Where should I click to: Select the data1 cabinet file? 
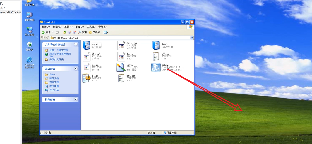tap(92, 45)
